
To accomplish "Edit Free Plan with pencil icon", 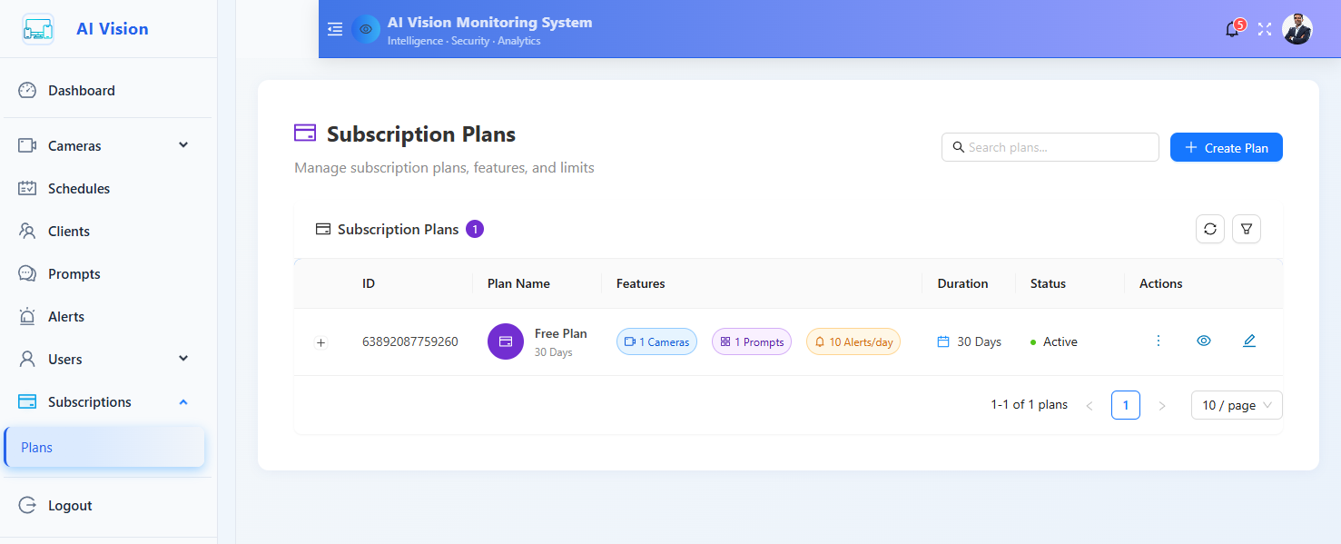I will point(1249,341).
